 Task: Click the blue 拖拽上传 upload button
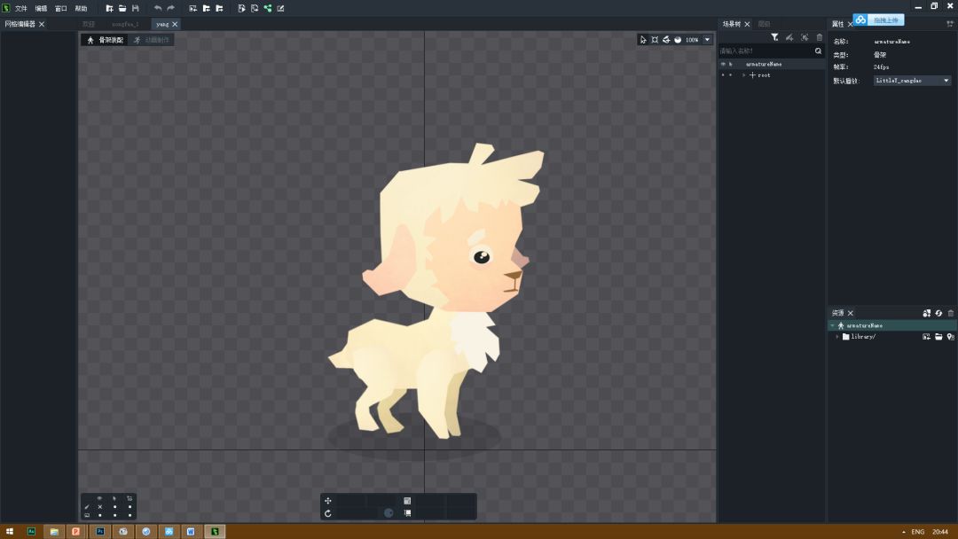(879, 20)
